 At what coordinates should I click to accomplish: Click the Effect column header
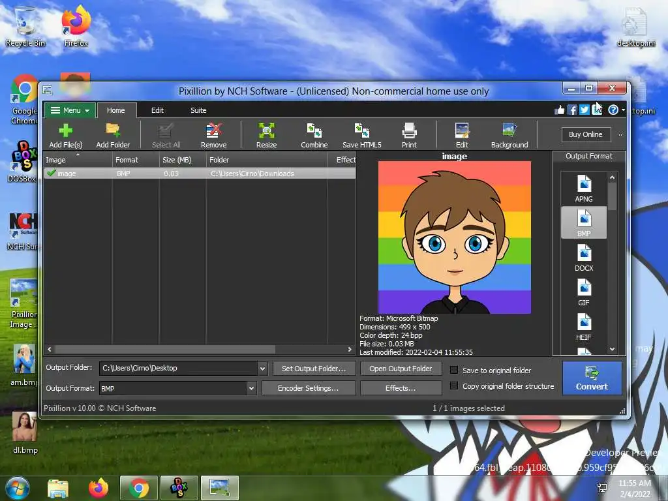point(342,160)
